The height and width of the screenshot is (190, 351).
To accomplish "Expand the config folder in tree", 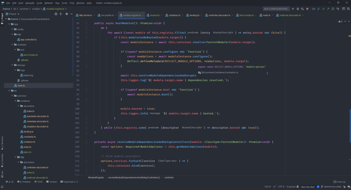I will click(12, 29).
